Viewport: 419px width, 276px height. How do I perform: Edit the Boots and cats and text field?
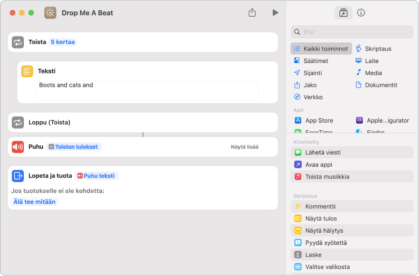pos(148,90)
